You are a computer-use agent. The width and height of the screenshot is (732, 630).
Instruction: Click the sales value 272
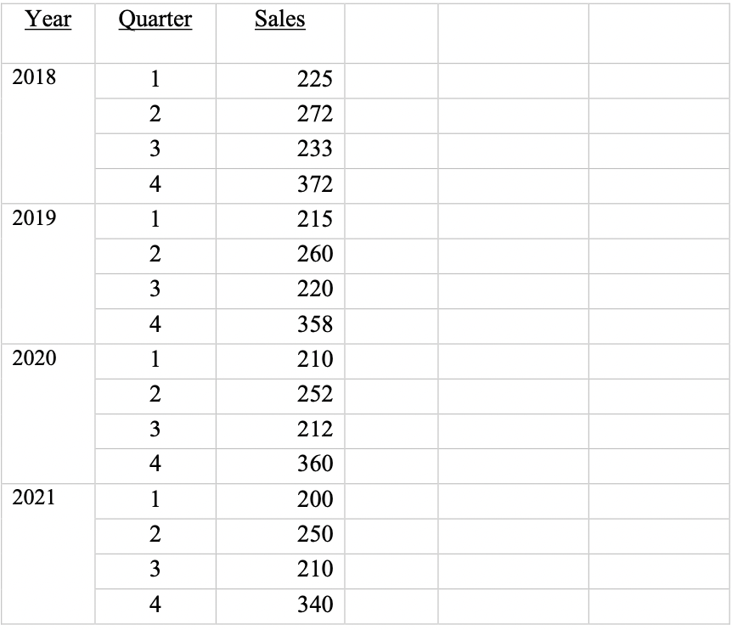tap(315, 114)
